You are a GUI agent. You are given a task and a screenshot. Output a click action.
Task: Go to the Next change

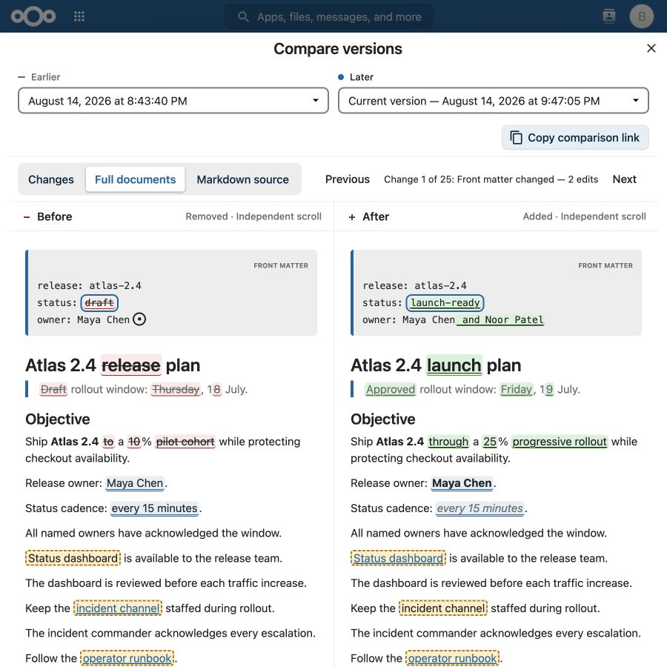624,179
